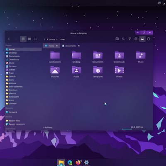
Task: Launch Microsoft Edge from the taskbar
Action: (x=70, y=162)
